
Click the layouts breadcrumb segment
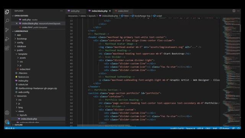[92, 16]
